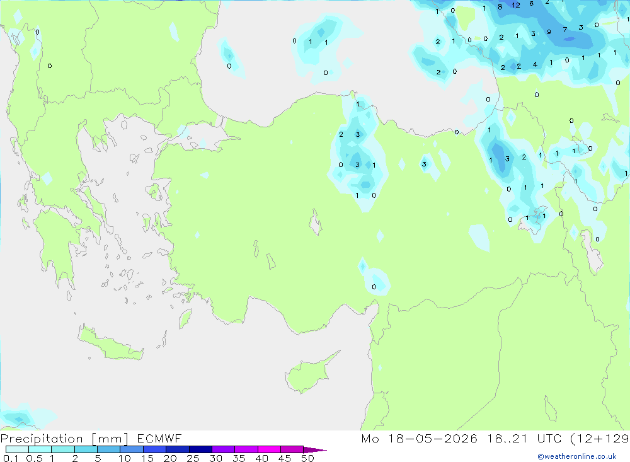Image resolution: width=630 pixels, height=462 pixels.
Task: Click the arrow tip above 50 on legend
Action: [315, 449]
